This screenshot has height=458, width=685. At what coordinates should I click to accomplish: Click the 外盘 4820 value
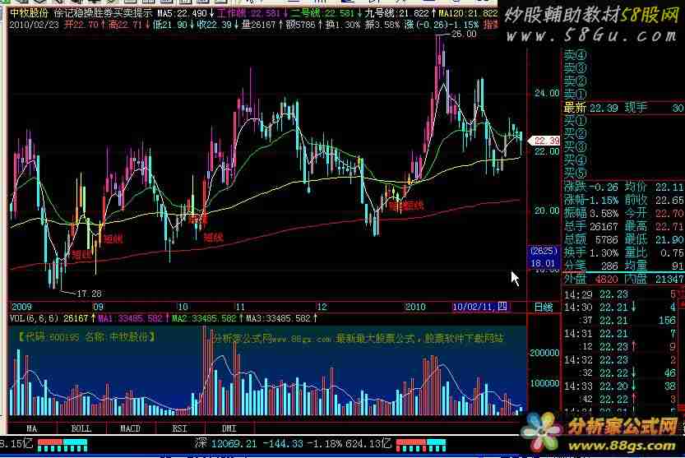point(590,279)
